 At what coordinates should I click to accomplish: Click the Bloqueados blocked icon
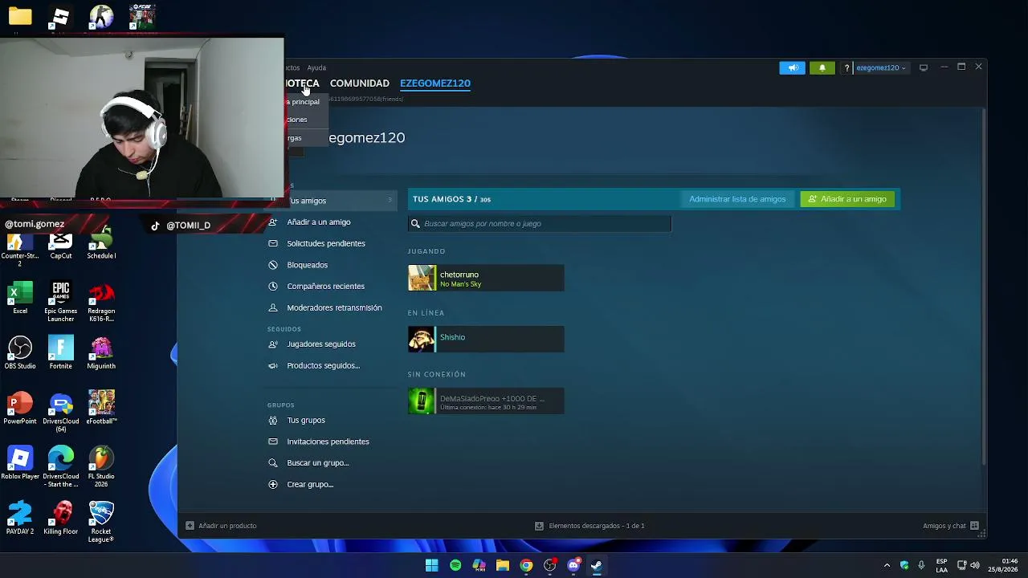pos(273,265)
